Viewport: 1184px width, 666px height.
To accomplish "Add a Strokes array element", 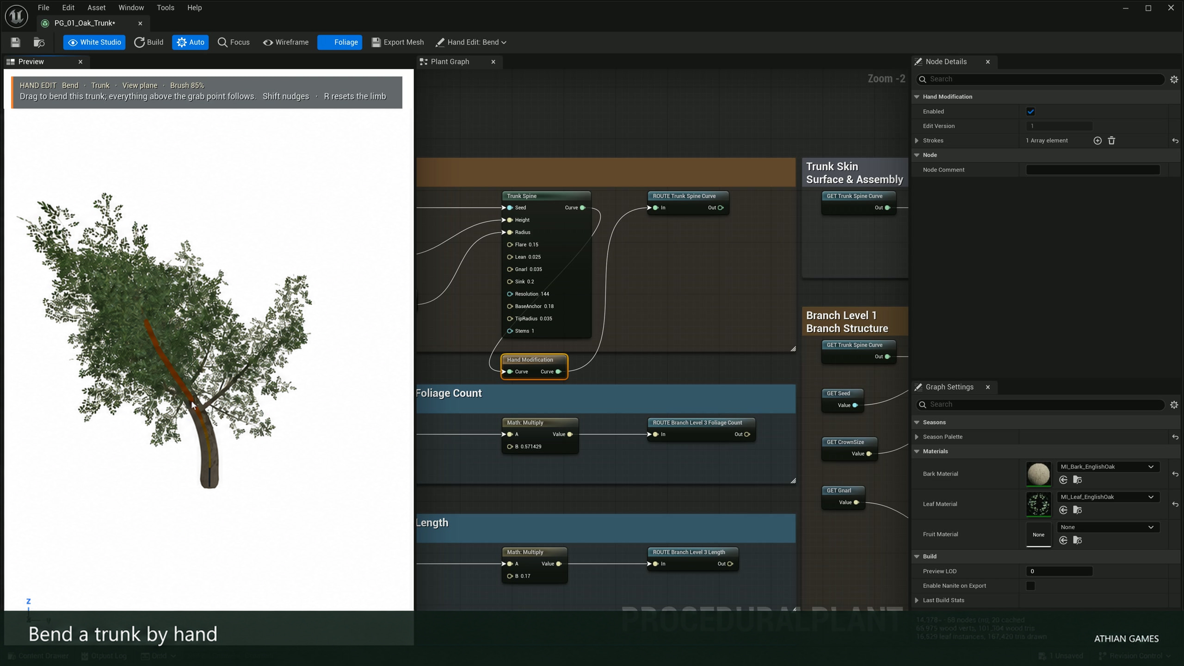I will (x=1098, y=141).
